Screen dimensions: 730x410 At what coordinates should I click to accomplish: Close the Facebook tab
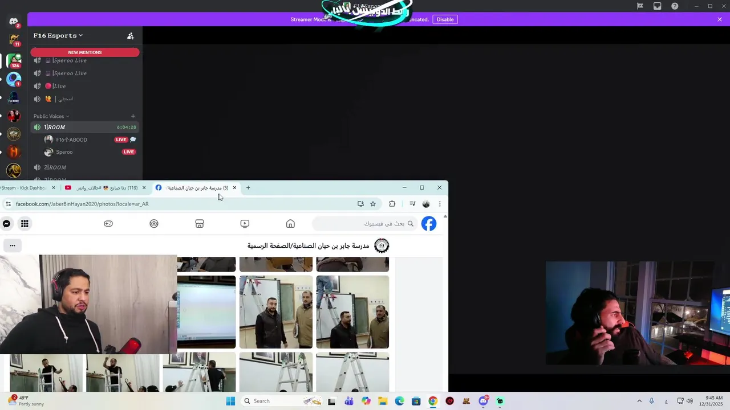234,188
